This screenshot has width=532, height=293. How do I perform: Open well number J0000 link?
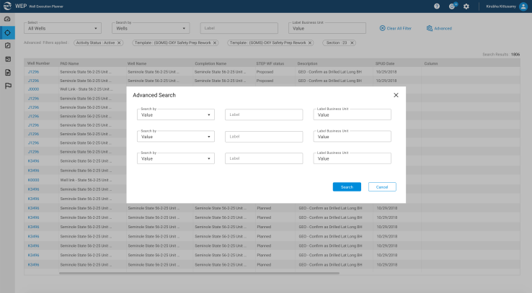33,89
